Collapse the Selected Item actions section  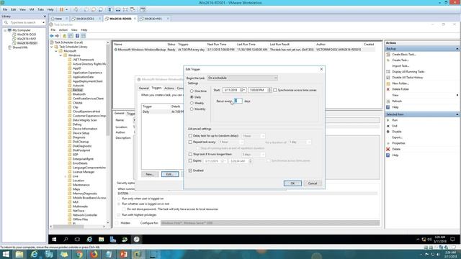pos(457,114)
